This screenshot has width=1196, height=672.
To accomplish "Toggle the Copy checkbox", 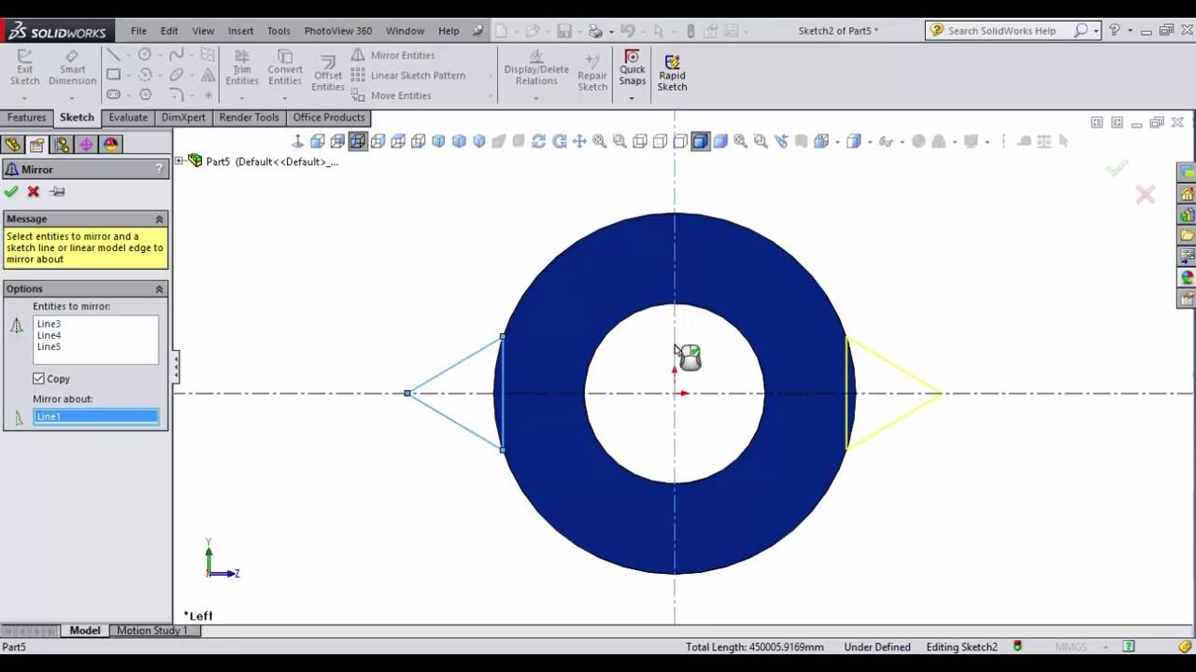I will click(38, 378).
